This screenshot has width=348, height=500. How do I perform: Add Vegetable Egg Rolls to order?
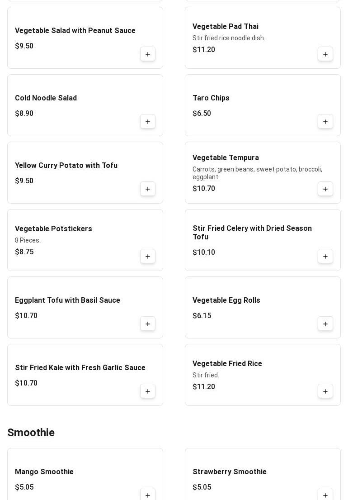pos(325,324)
